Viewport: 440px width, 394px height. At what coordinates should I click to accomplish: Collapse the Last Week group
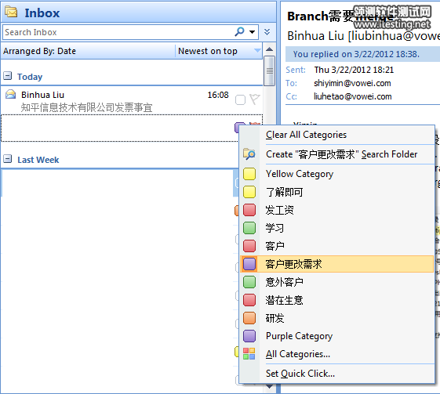tap(8, 159)
